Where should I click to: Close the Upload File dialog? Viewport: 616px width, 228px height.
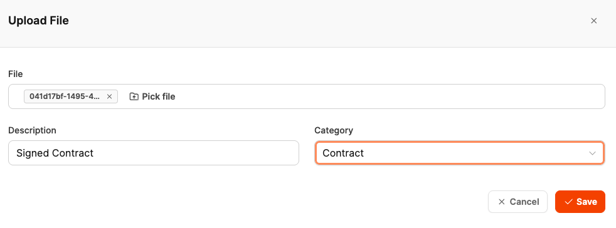(593, 21)
